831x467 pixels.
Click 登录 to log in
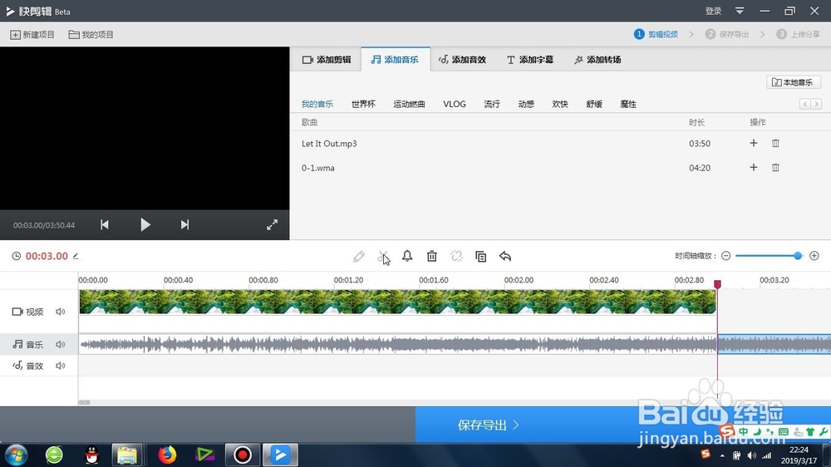(713, 11)
